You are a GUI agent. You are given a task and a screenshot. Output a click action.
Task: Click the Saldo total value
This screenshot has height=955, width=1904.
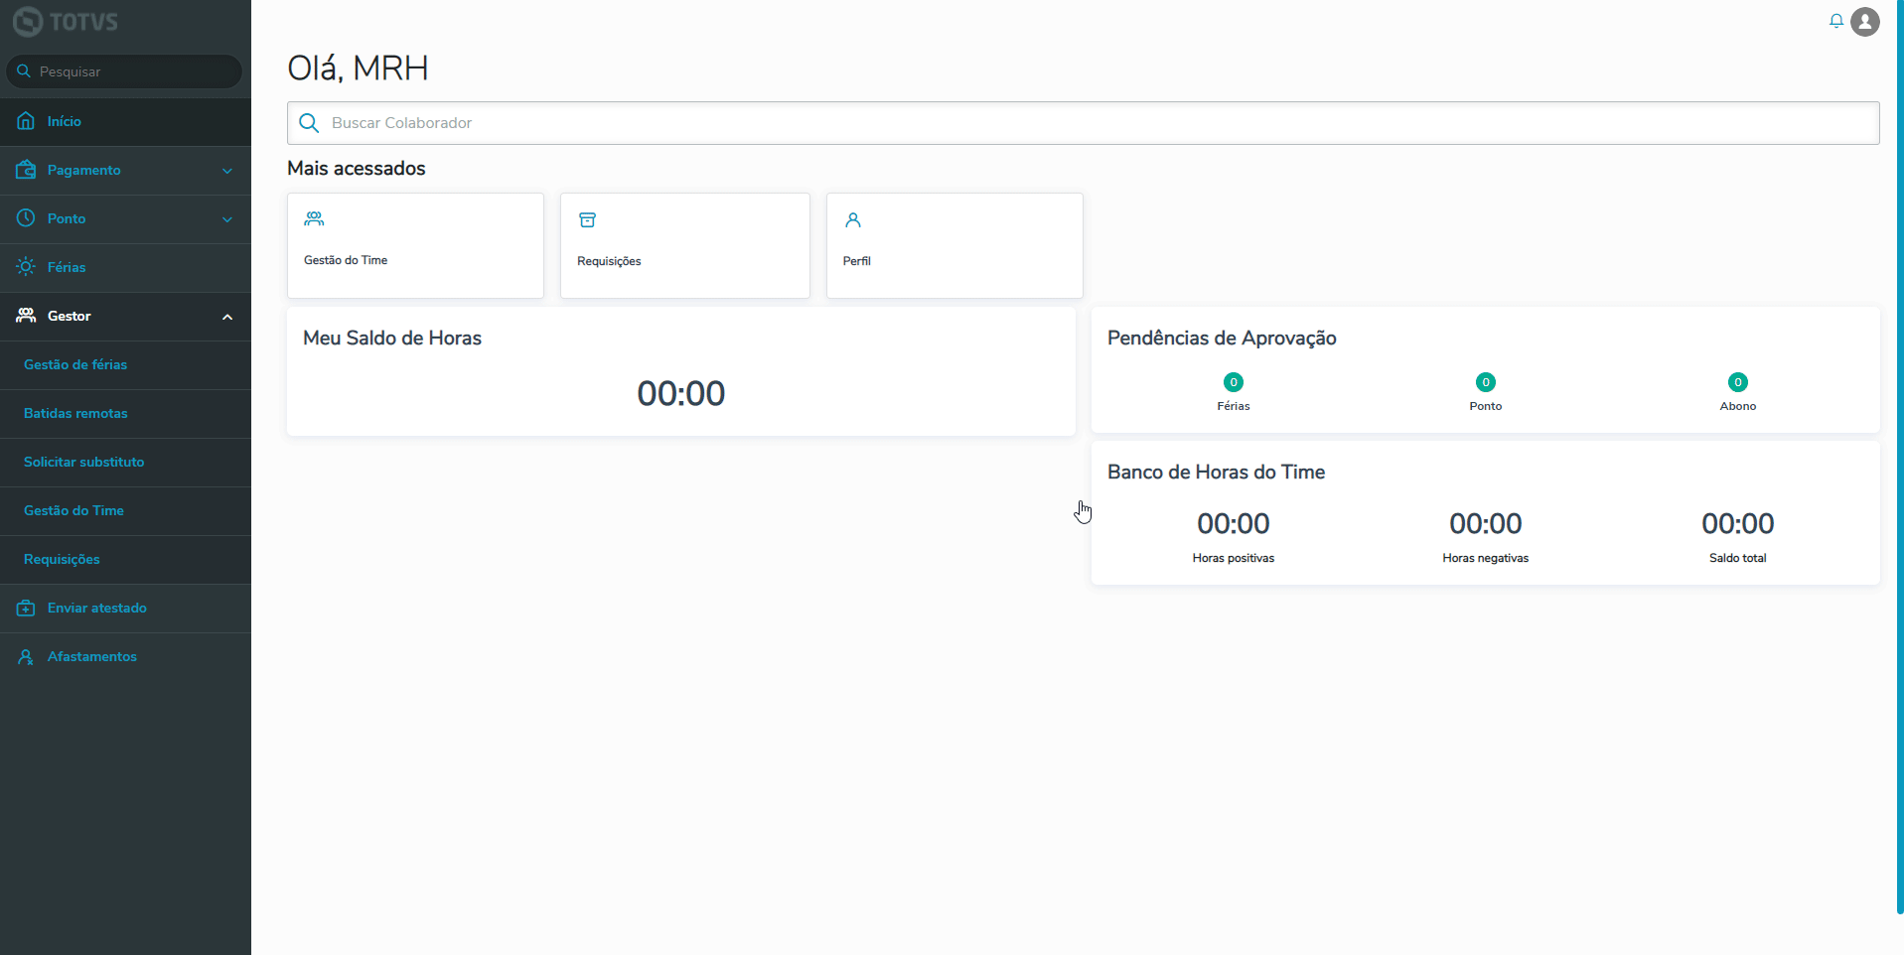1738,523
